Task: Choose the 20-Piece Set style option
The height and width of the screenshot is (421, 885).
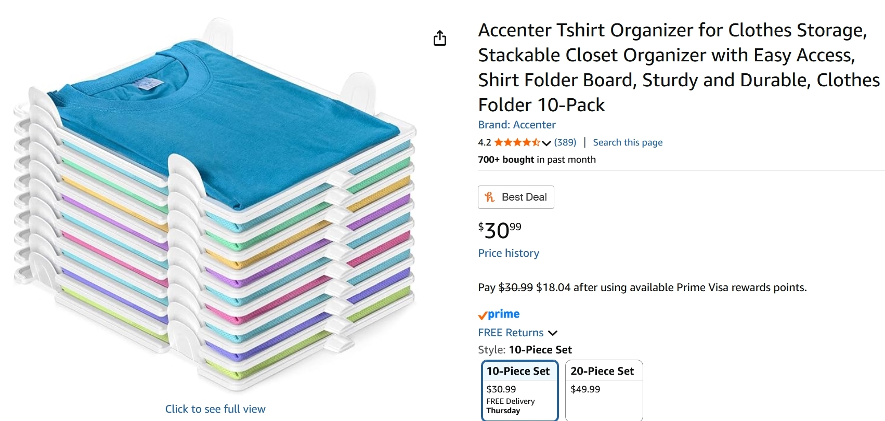Action: point(604,390)
